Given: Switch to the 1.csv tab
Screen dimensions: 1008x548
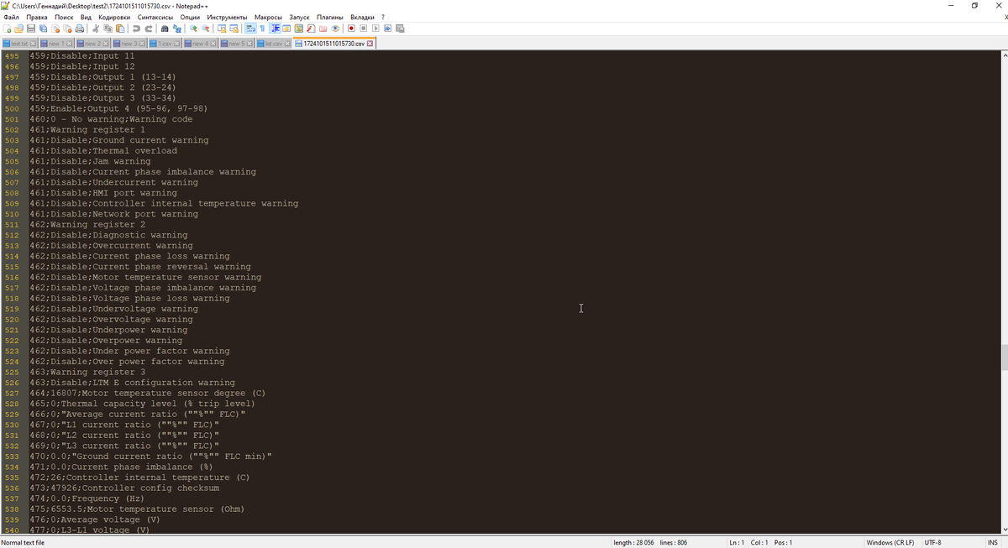Looking at the screenshot, I should click(165, 44).
